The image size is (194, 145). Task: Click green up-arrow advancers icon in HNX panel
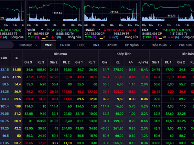coord(144,37)
